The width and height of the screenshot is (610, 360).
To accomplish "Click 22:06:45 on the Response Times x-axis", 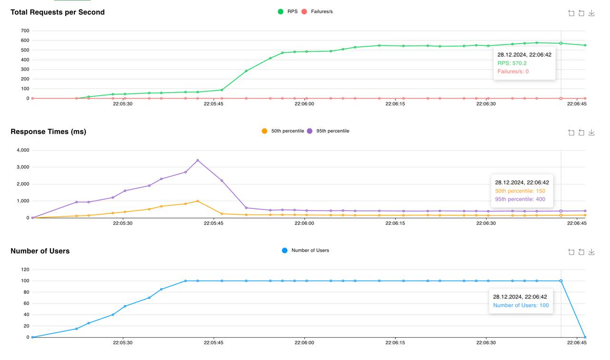I will click(577, 223).
